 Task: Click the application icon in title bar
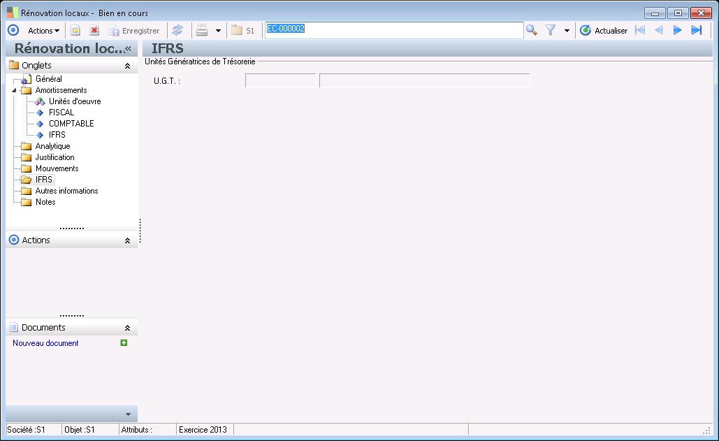tap(13, 13)
